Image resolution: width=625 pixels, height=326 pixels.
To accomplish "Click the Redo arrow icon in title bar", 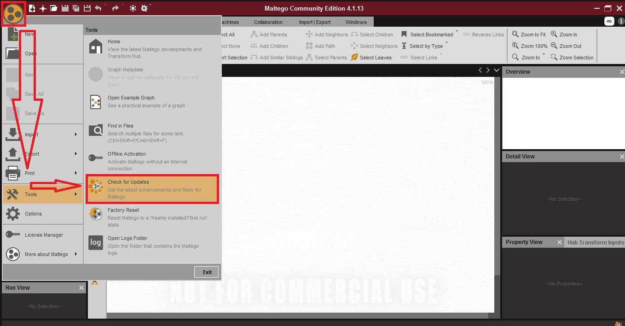I will coord(116,8).
